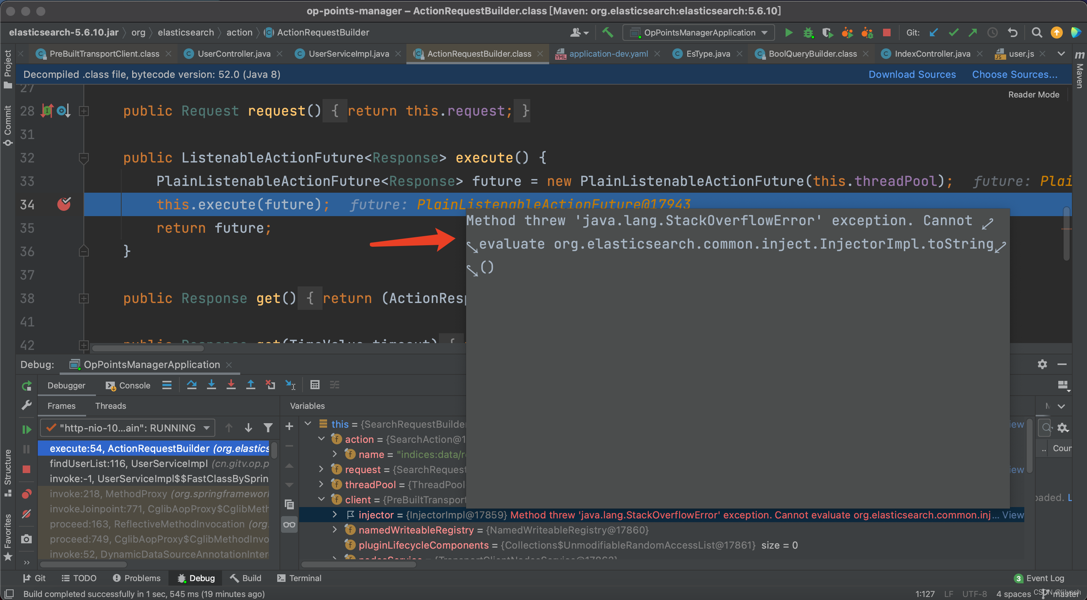Expand the injector variable node
1087x600 pixels.
[335, 515]
